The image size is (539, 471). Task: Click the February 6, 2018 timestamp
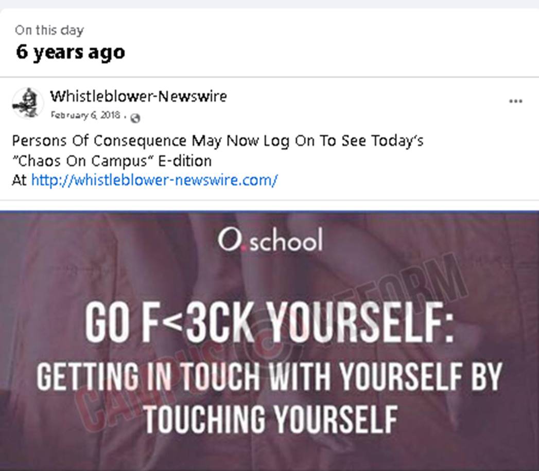point(85,115)
